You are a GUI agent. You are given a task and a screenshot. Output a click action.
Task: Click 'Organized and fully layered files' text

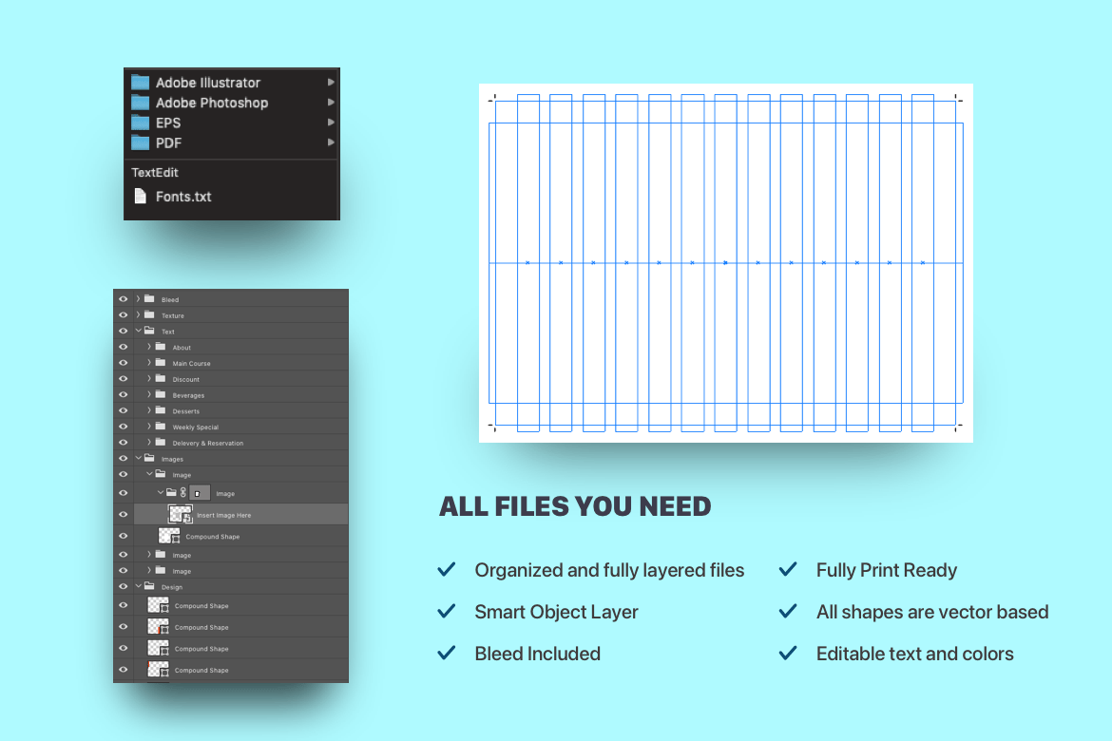point(609,570)
